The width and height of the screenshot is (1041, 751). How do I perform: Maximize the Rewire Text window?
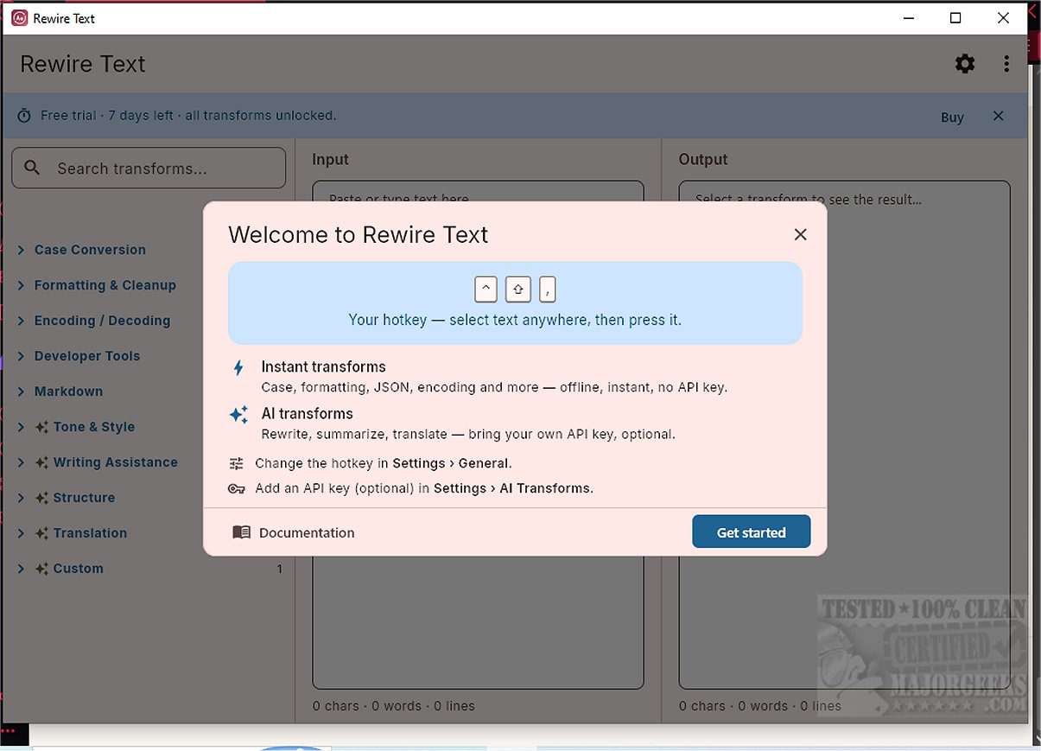955,17
